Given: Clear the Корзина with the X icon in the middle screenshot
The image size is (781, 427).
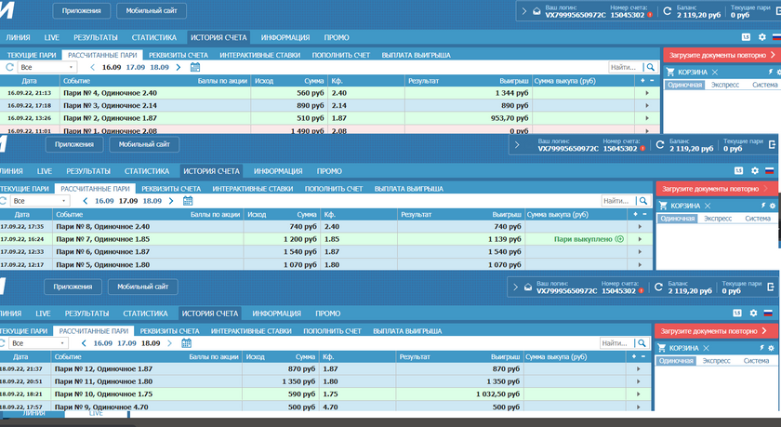Looking at the screenshot, I should (x=708, y=206).
